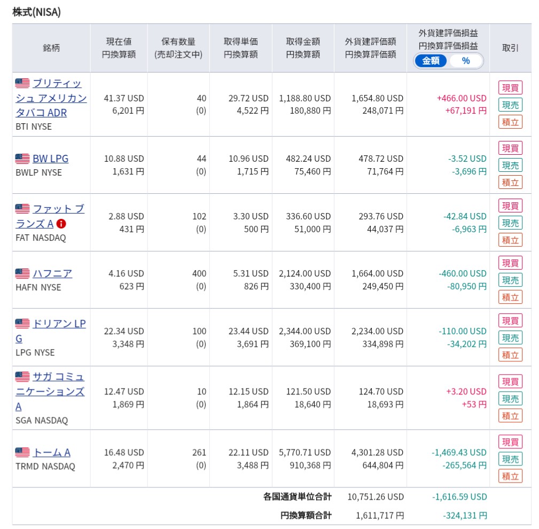Click 積立 button for HAFN row
539x529 pixels.
[510, 297]
